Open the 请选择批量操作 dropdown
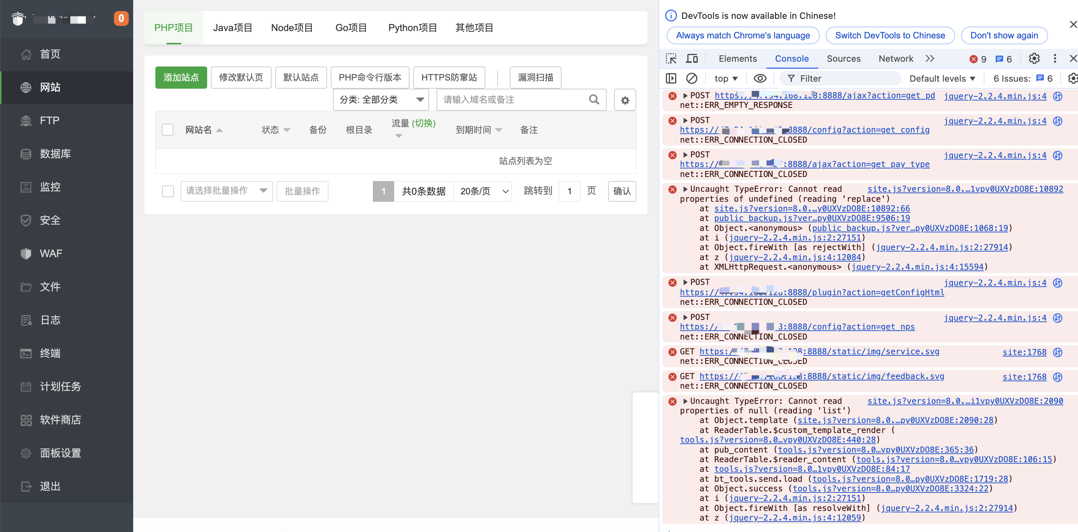 coord(226,191)
